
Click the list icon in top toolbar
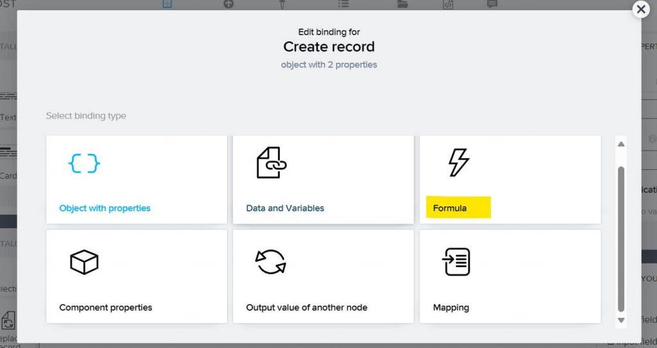click(343, 4)
